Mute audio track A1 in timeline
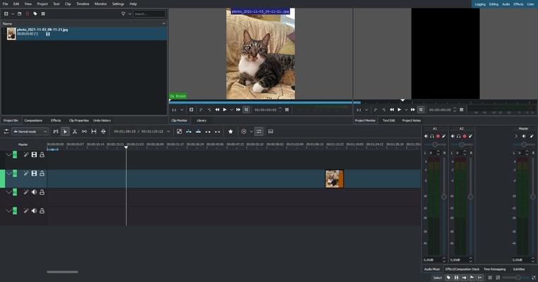Viewport: 538px width, 282px height. coord(34,192)
